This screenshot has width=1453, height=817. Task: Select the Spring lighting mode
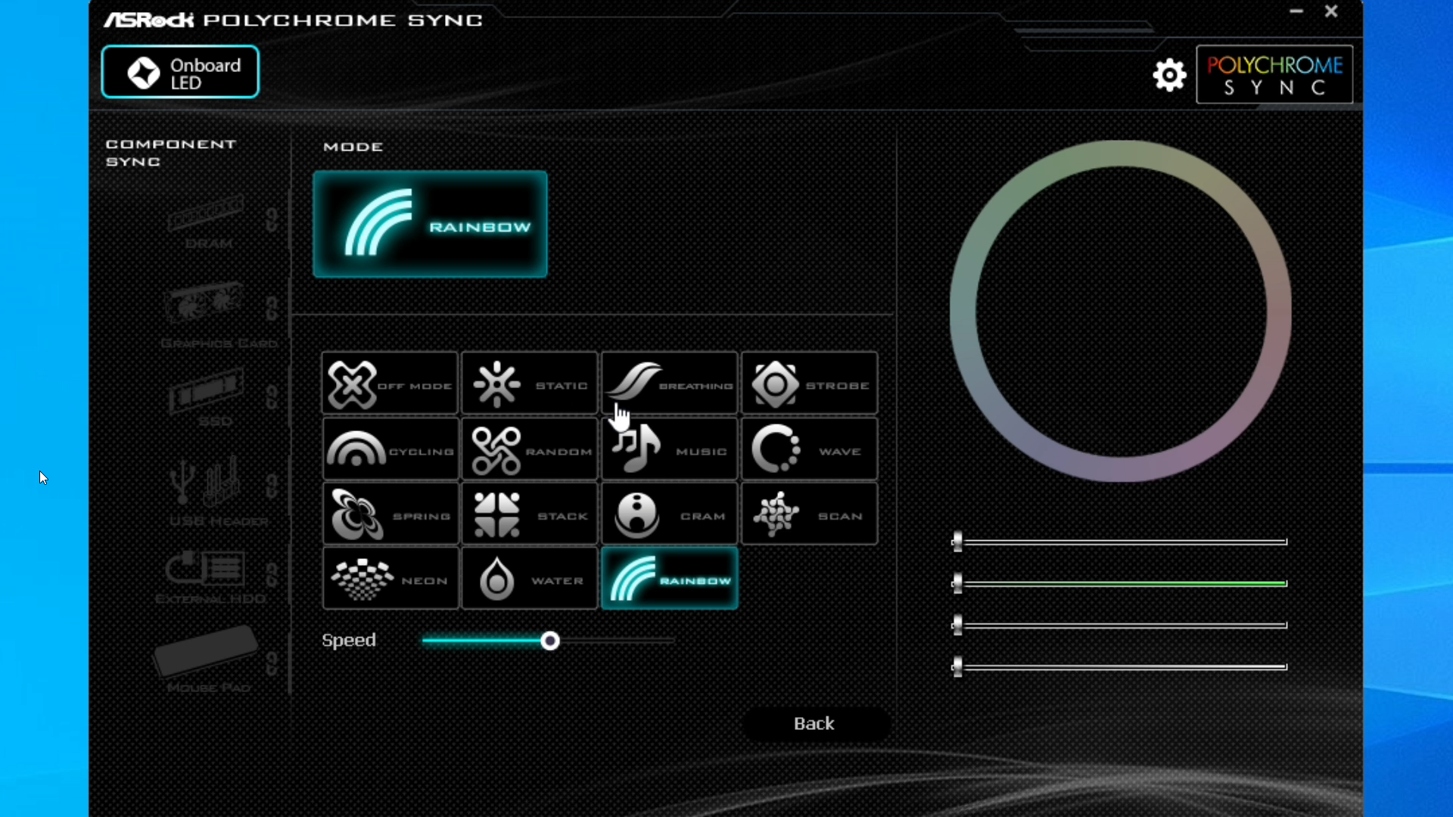(x=390, y=514)
